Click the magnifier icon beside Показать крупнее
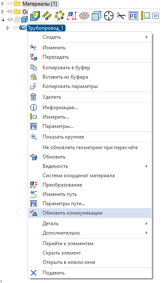Viewport: 167px width, 283px height. [34, 137]
